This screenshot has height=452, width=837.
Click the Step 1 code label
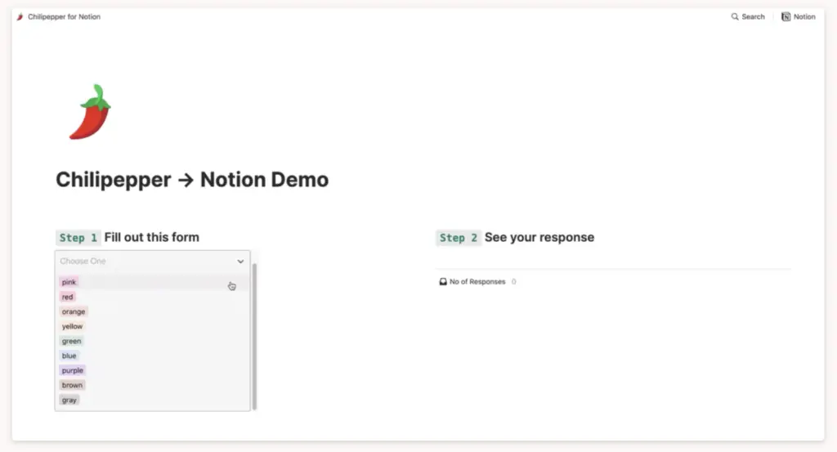[78, 238]
